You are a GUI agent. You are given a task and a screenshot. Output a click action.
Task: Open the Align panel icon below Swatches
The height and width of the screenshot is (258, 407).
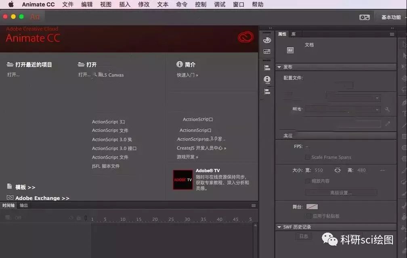tap(267, 68)
